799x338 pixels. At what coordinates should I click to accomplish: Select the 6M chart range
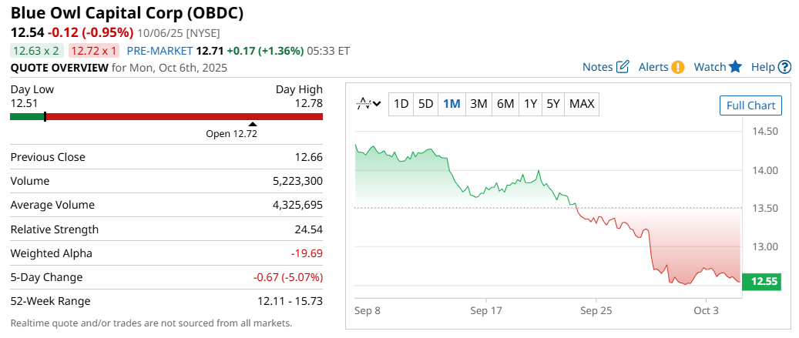coord(505,104)
